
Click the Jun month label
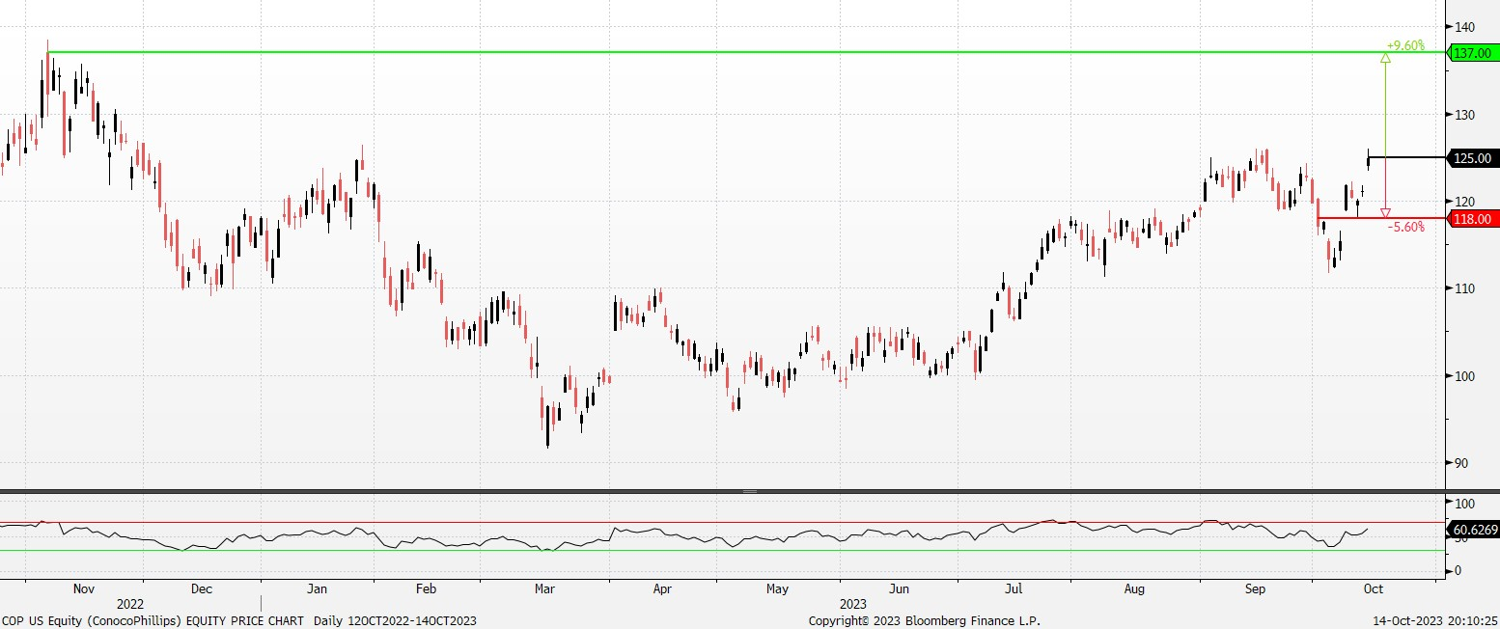point(899,588)
